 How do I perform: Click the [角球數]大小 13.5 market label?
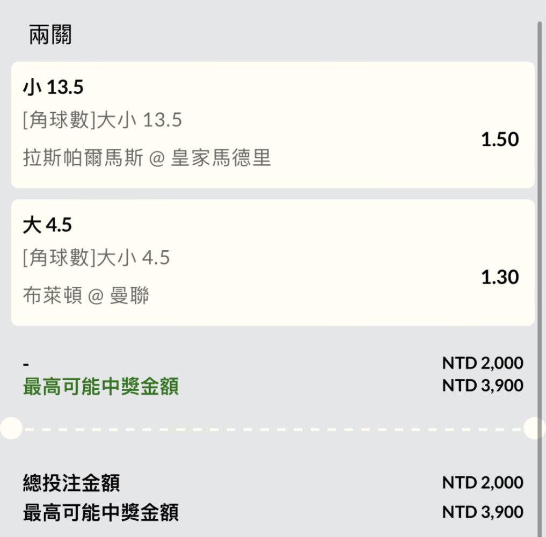tap(103, 120)
